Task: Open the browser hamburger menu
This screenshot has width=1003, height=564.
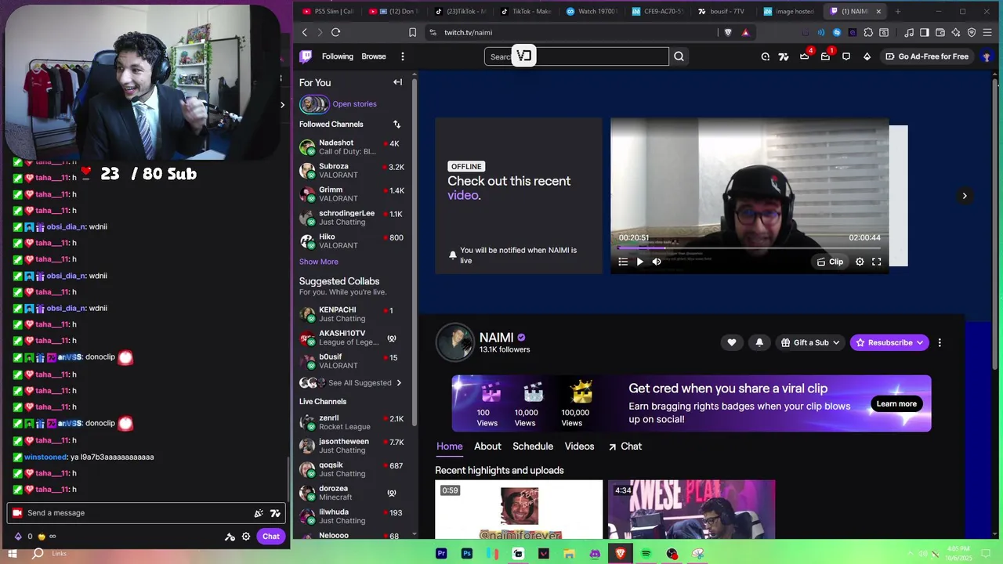Action: click(988, 32)
